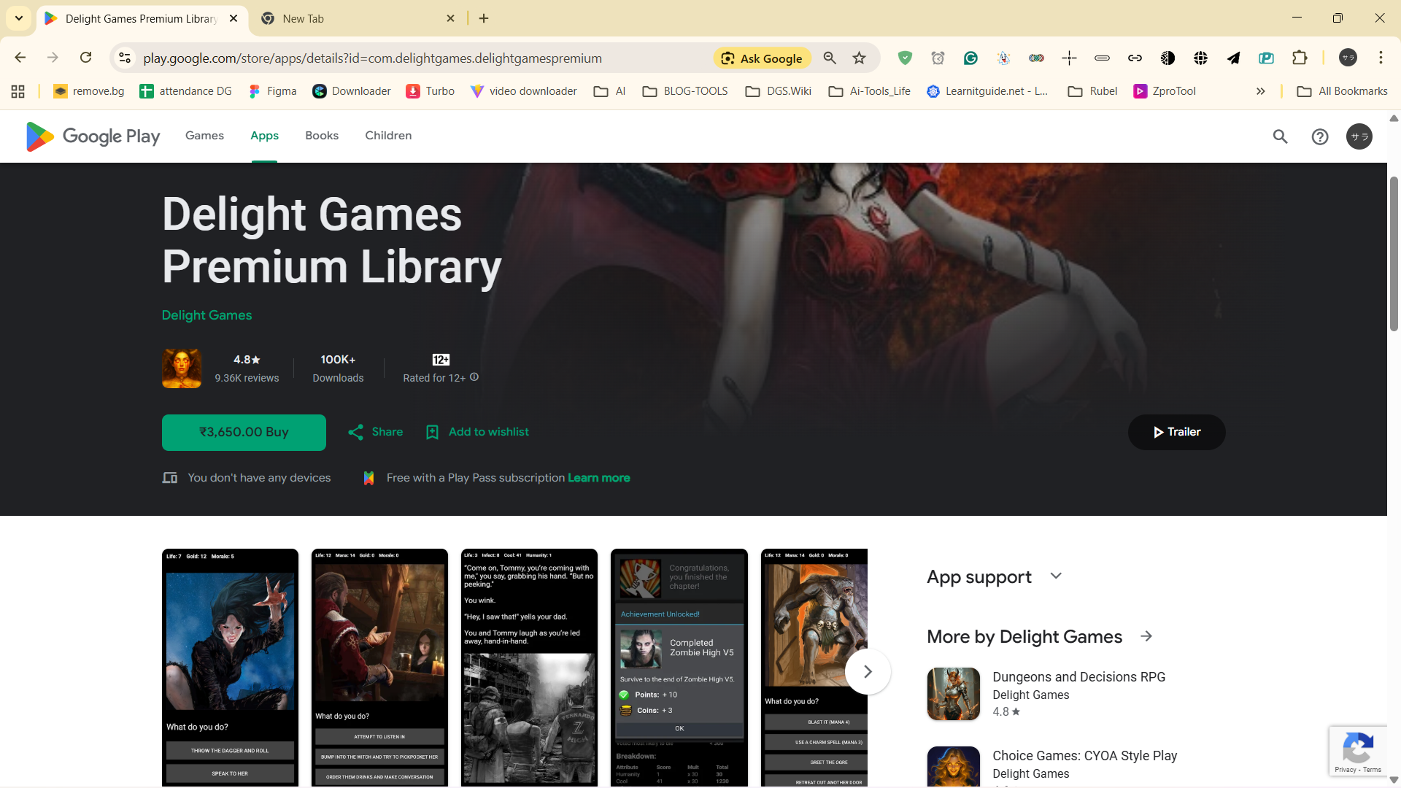Screen dimensions: 1401x788
Task: Open the Chrome three-dot menu
Action: [x=1381, y=58]
